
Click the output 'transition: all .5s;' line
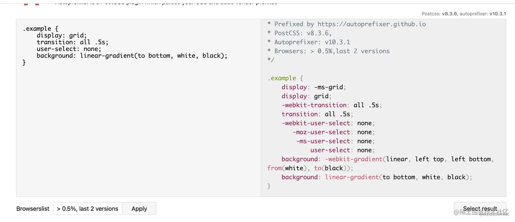pos(317,114)
